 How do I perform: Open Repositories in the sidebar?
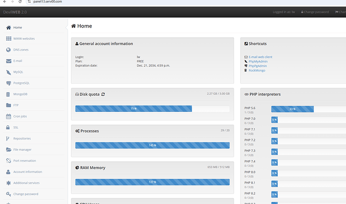tap(22, 138)
